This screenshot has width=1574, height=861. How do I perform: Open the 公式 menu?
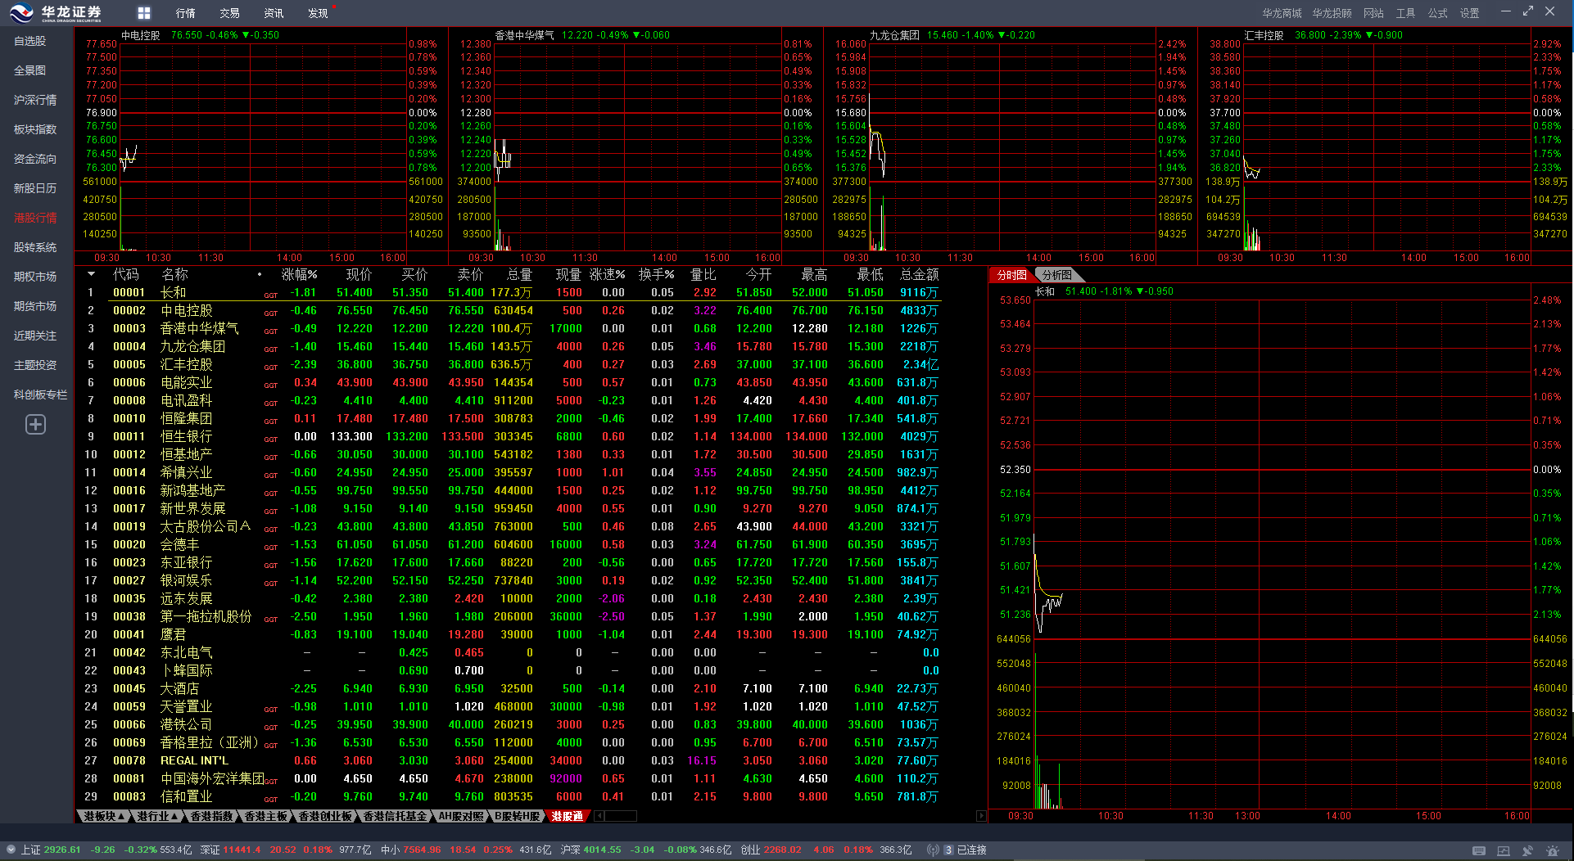click(x=1437, y=13)
